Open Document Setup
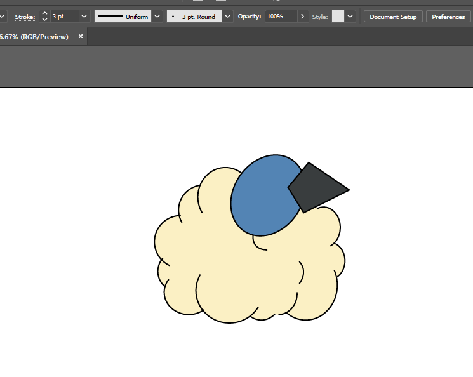Viewport: 473px width, 377px height. [x=393, y=17]
